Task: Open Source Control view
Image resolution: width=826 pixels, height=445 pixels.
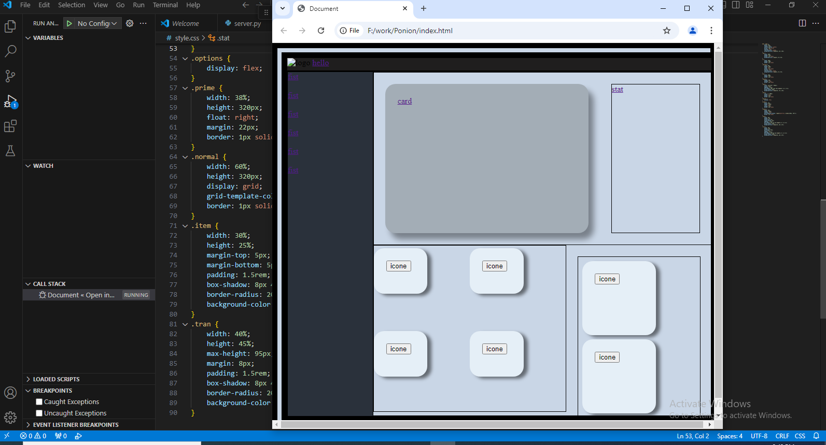Action: [10, 76]
